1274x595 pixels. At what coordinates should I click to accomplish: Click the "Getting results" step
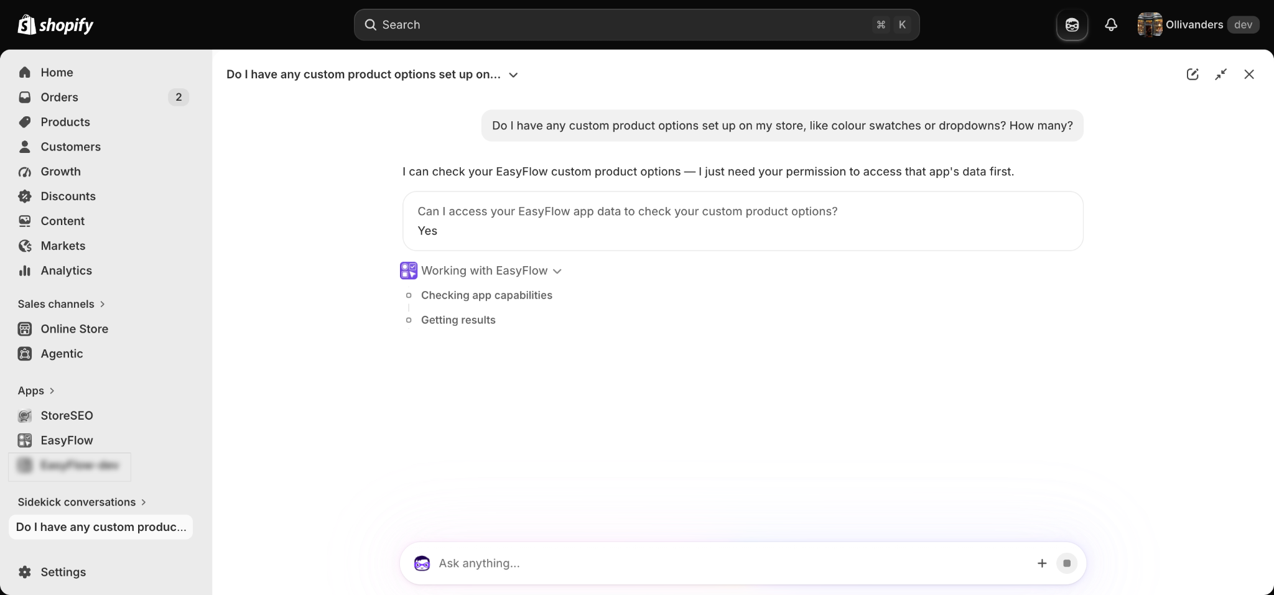(x=458, y=320)
